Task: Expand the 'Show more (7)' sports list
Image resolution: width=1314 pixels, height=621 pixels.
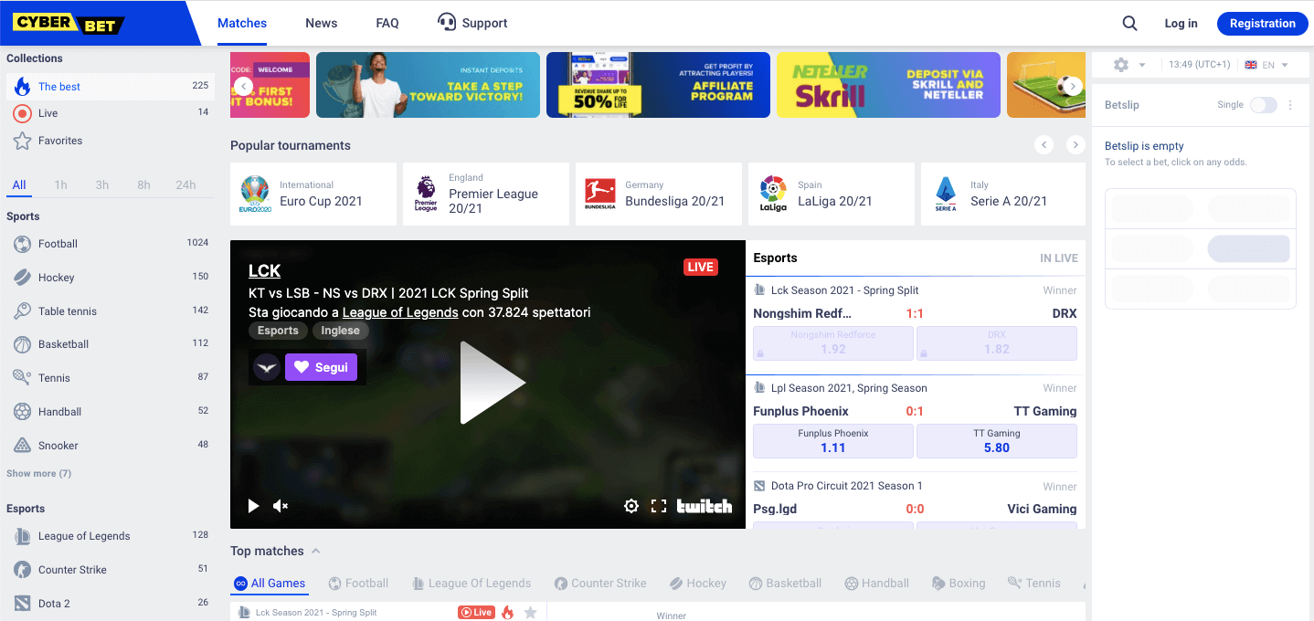Action: (38, 473)
